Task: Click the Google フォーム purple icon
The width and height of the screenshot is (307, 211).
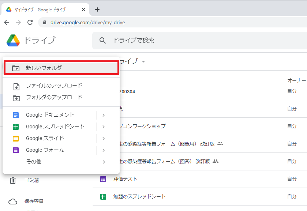Action: (16, 150)
